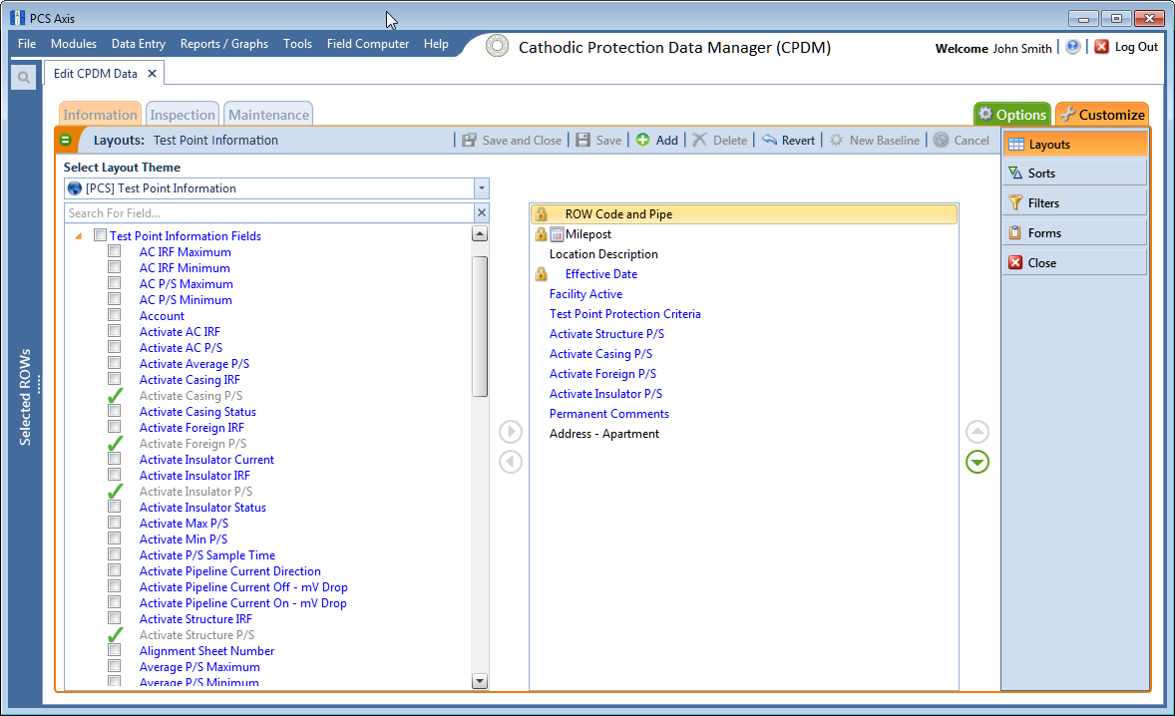The width and height of the screenshot is (1175, 716).
Task: Select Facility Active in layout list
Action: [586, 294]
